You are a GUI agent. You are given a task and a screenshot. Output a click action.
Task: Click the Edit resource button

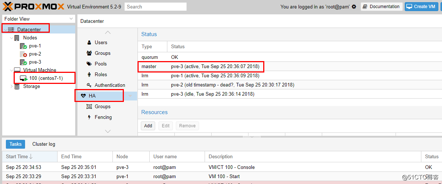tap(166, 126)
